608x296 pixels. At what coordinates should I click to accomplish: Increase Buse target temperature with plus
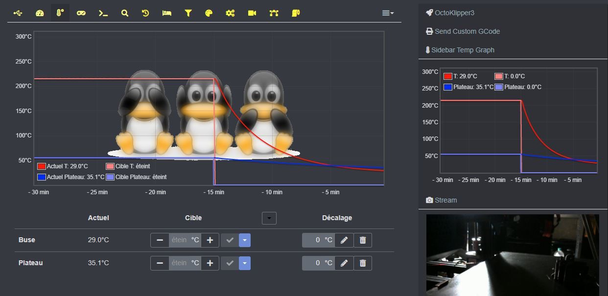pos(210,240)
